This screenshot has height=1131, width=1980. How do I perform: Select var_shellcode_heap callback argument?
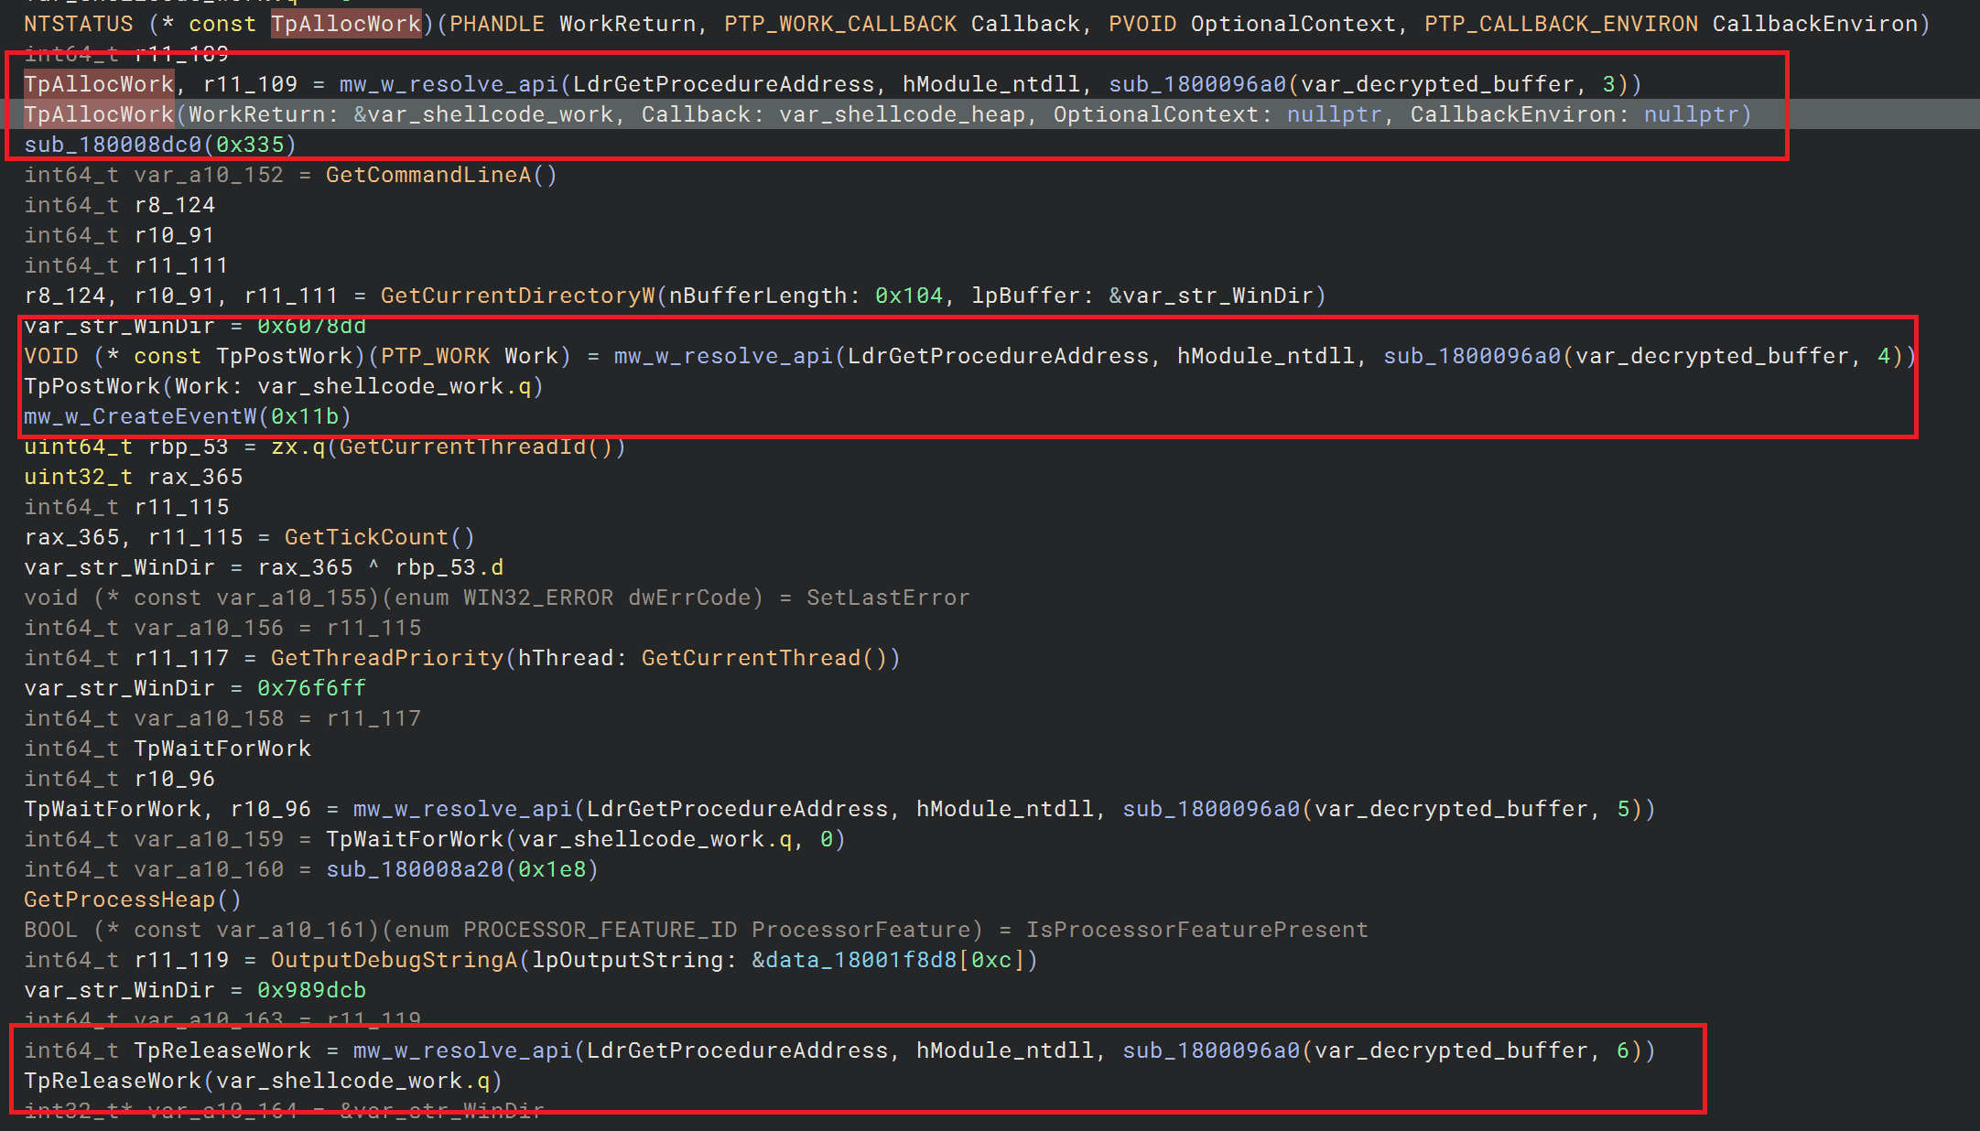pyautogui.click(x=902, y=114)
